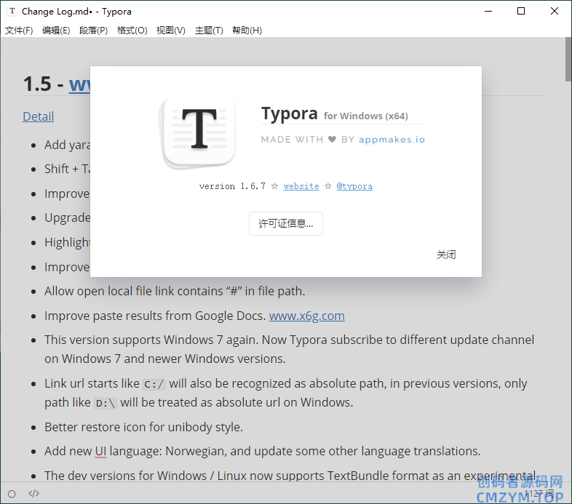Visit the @typora link
Image resolution: width=572 pixels, height=504 pixels.
coord(354,186)
